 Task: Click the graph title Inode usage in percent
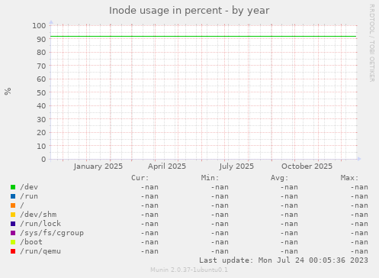pyautogui.click(x=189, y=11)
